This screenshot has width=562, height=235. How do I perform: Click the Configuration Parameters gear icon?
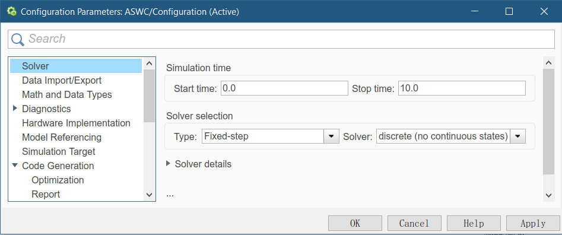[x=11, y=11]
